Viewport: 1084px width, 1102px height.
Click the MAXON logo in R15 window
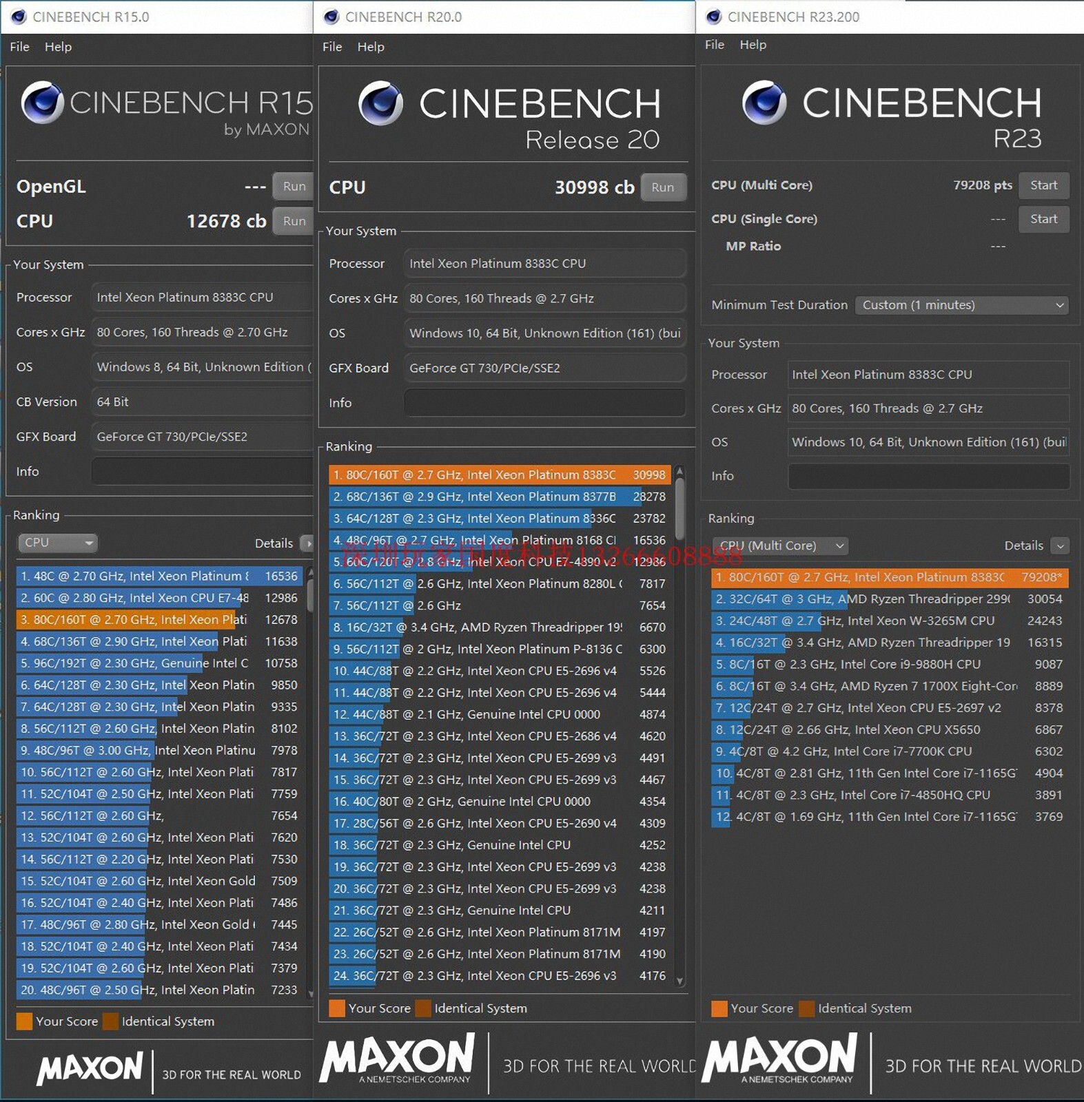pos(90,1068)
